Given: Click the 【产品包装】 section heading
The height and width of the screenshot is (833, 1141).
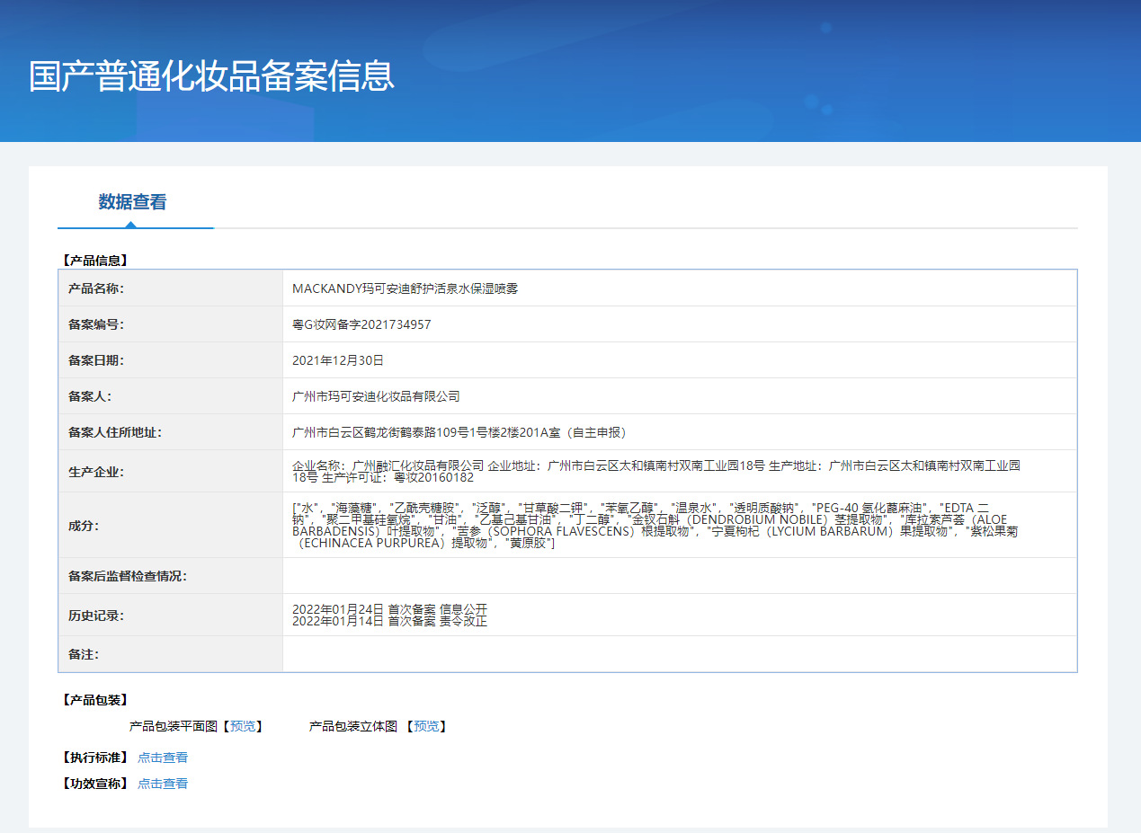Looking at the screenshot, I should click(x=95, y=700).
